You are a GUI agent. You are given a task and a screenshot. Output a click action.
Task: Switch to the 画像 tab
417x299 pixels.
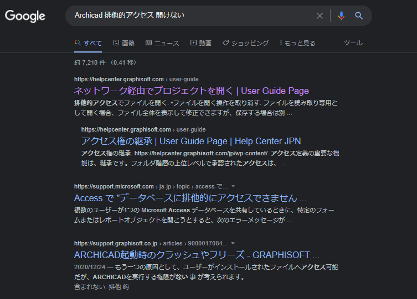[124, 43]
